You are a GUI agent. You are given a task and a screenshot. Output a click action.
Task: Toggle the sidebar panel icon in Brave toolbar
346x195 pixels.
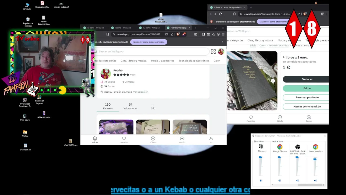point(204,34)
